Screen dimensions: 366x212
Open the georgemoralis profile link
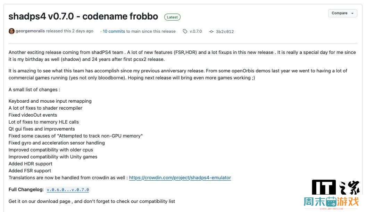(x=30, y=31)
